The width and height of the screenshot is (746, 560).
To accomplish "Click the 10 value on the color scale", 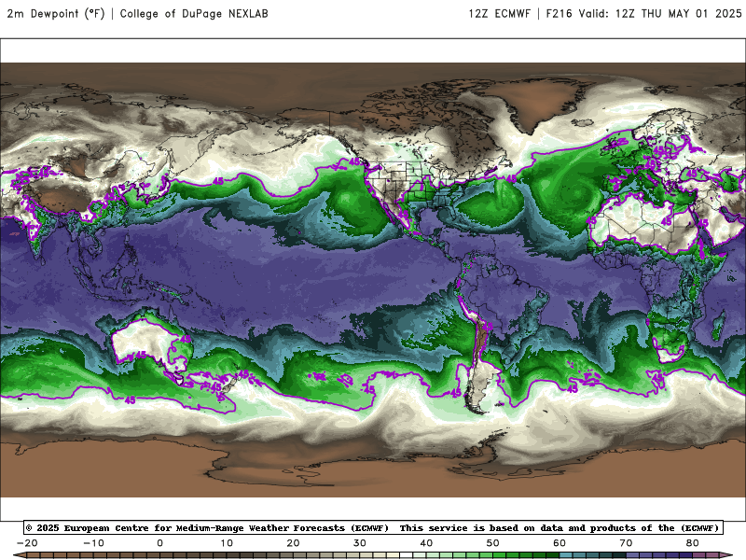I will coord(227,543).
